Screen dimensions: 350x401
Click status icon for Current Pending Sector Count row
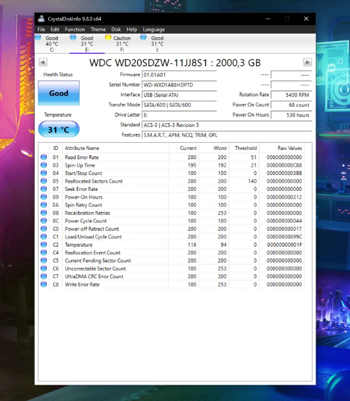coord(44,260)
